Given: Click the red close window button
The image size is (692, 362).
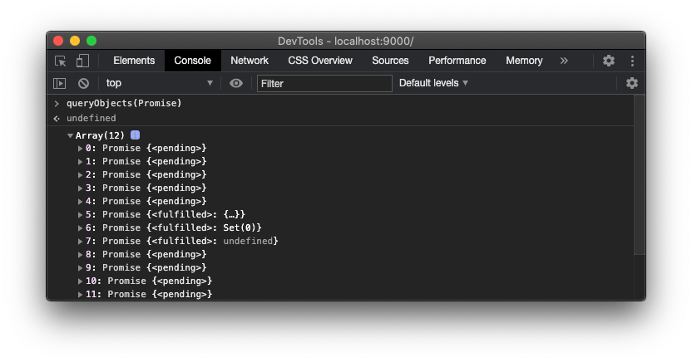Looking at the screenshot, I should [x=58, y=41].
